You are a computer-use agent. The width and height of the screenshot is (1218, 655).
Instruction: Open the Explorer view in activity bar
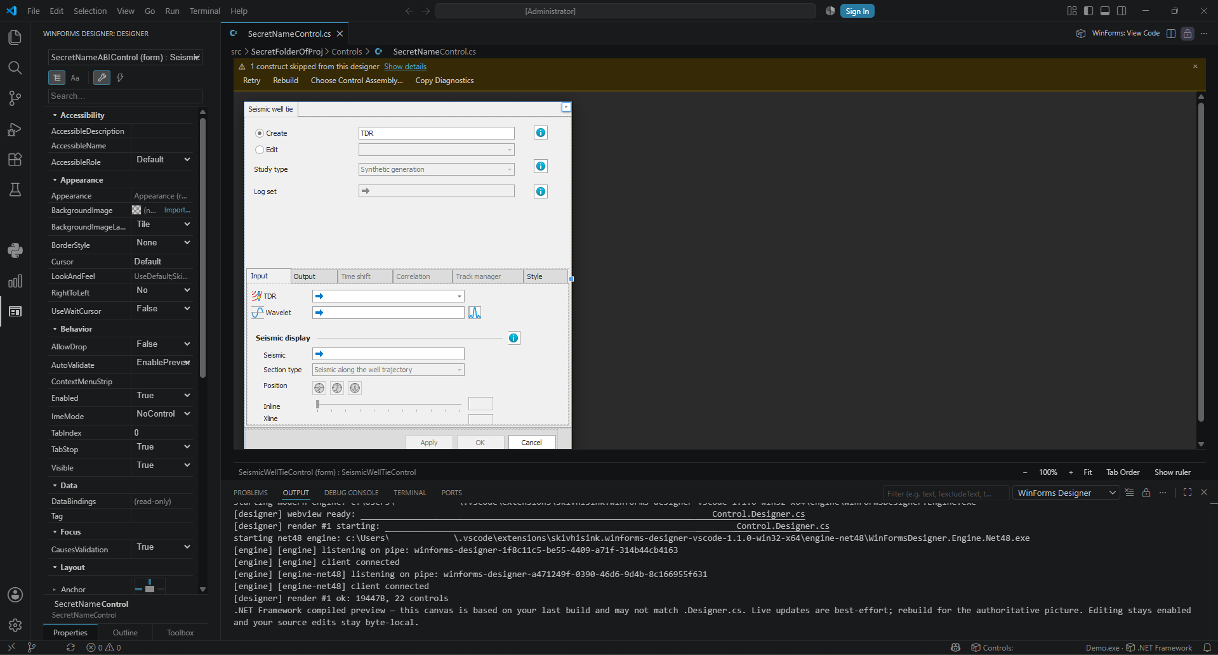[15, 37]
